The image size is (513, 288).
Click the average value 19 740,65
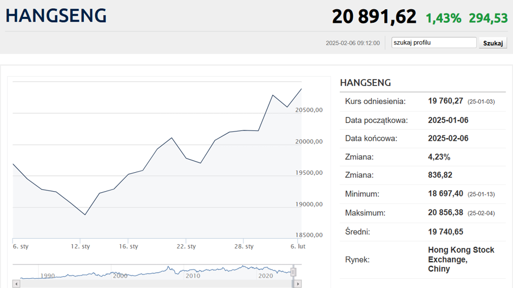point(445,232)
